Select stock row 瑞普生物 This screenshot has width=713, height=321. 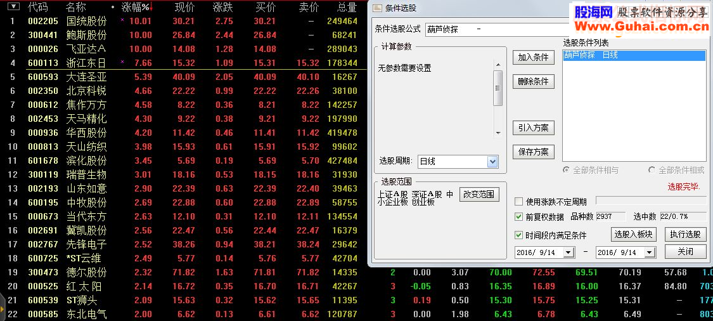pyautogui.click(x=183, y=175)
